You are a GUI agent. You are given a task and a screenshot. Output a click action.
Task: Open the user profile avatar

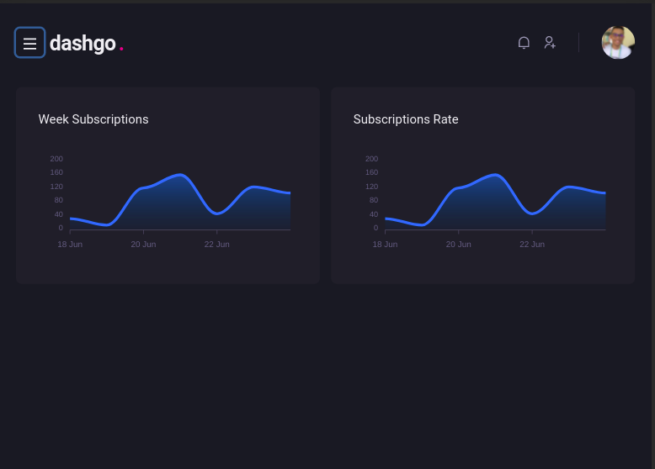coord(618,43)
